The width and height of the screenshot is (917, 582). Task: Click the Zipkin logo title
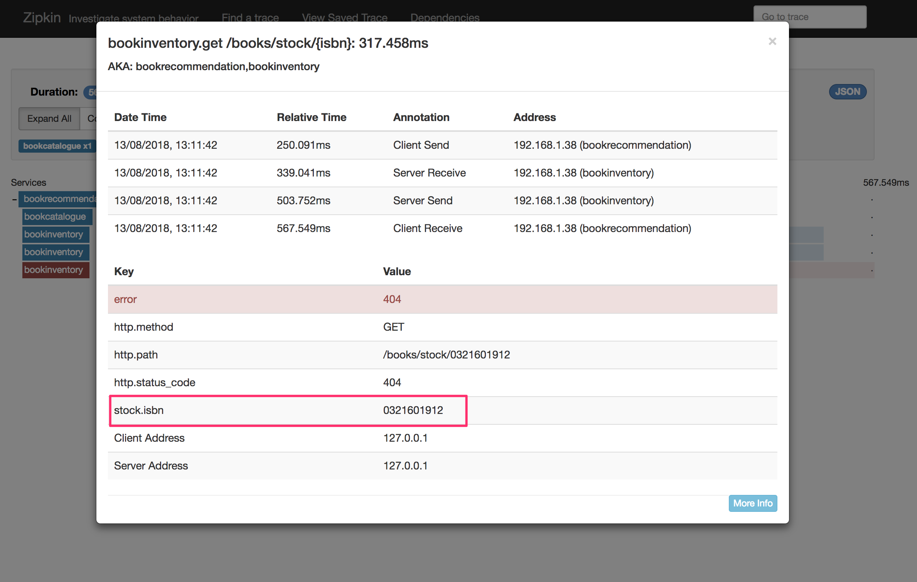[42, 18]
